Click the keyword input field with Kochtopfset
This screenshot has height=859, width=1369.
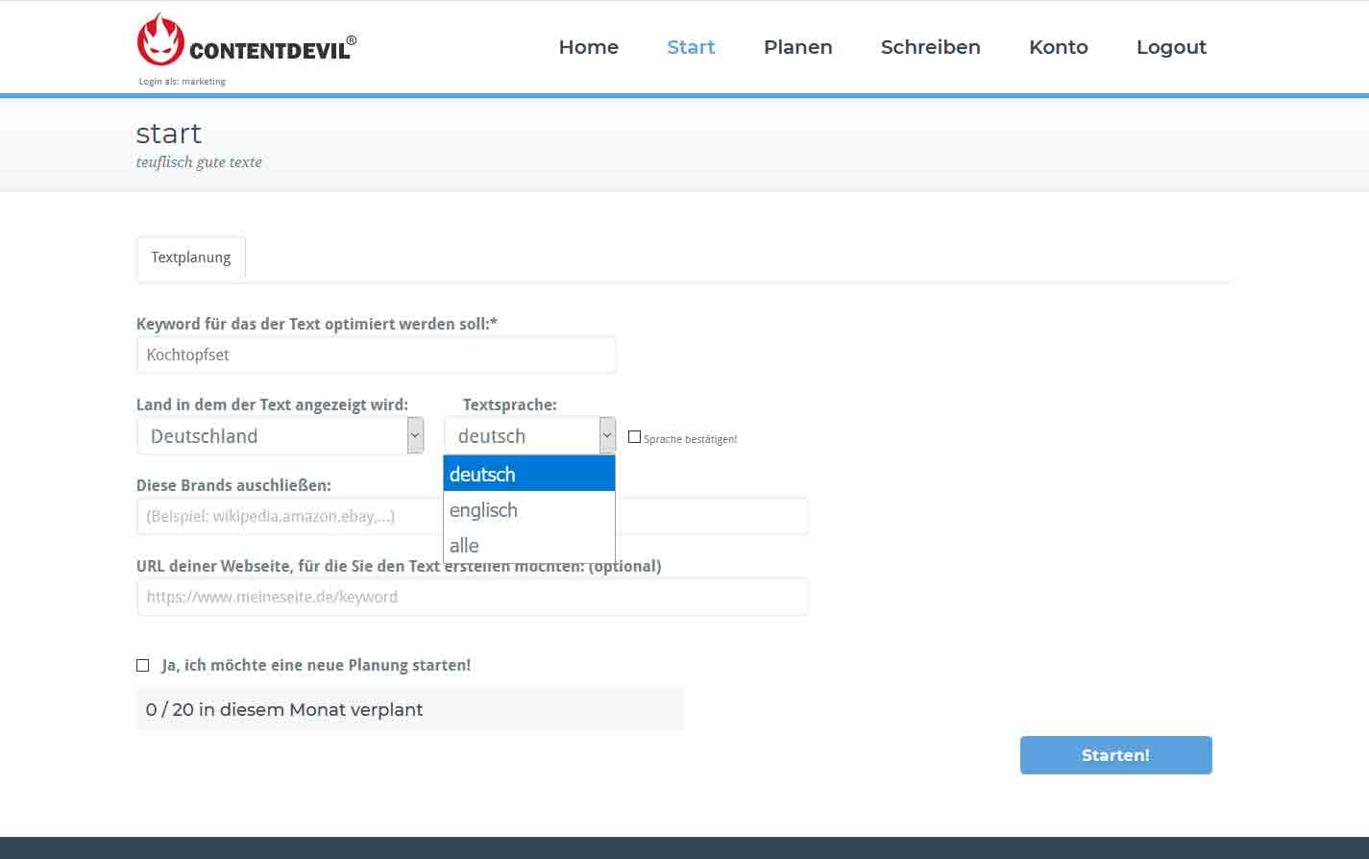pos(376,355)
